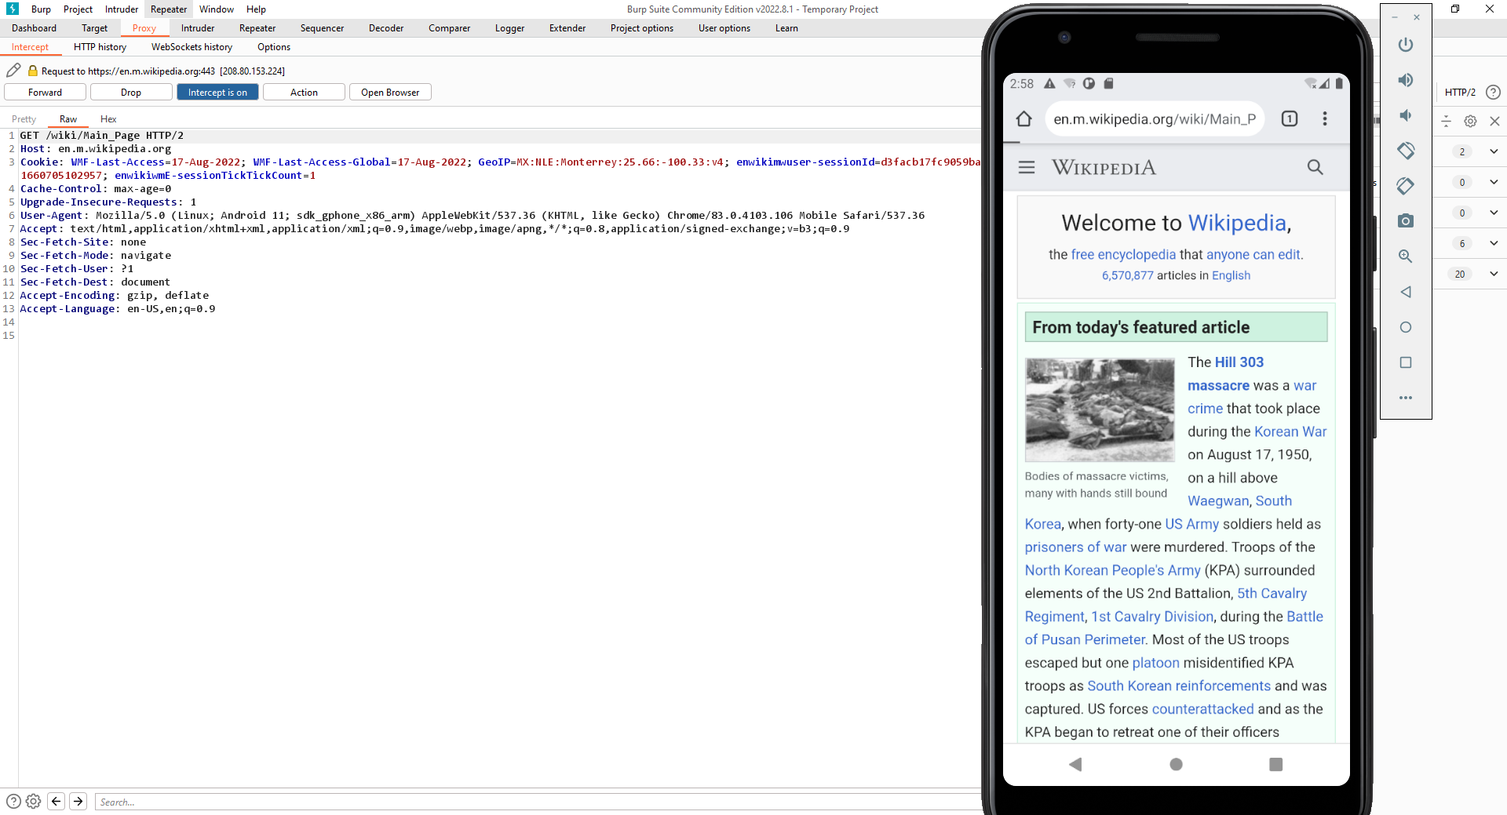Open emulator extended controls (three dots)

tap(1406, 398)
